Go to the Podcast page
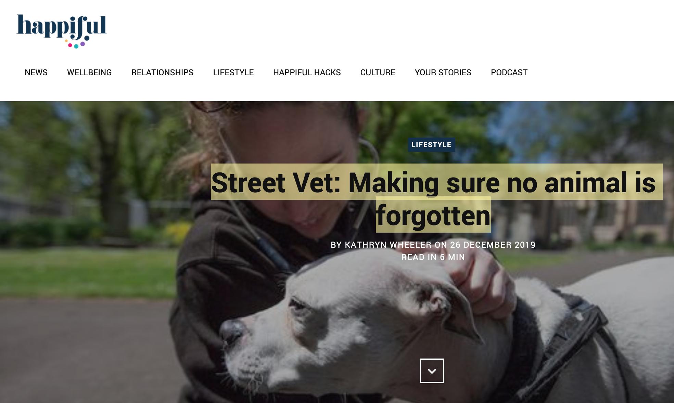 click(509, 73)
